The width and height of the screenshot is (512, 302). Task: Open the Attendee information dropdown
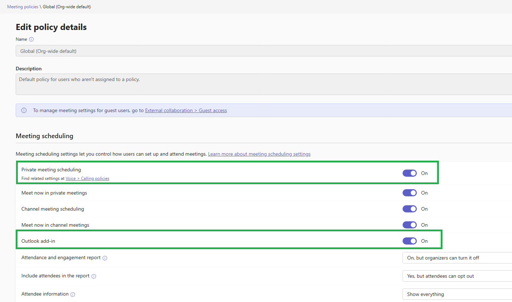(x=457, y=294)
